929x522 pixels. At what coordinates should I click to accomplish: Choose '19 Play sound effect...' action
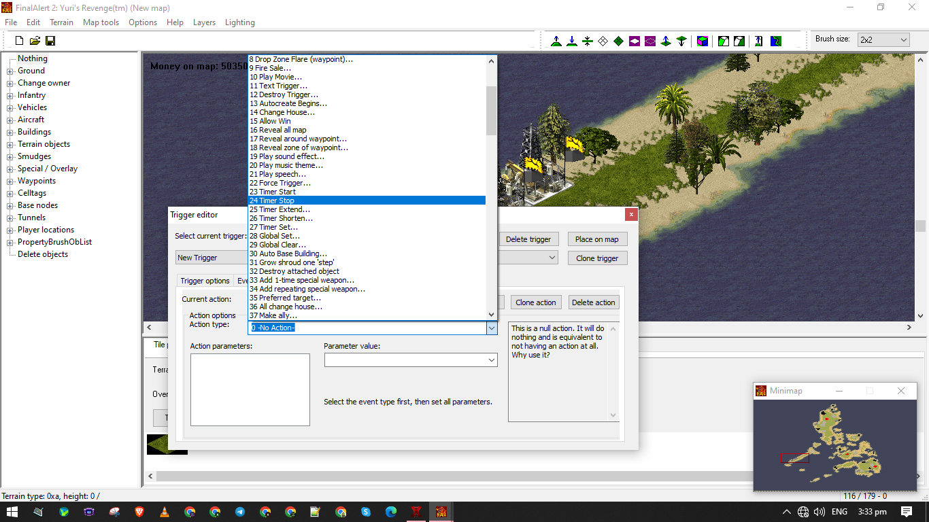367,156
